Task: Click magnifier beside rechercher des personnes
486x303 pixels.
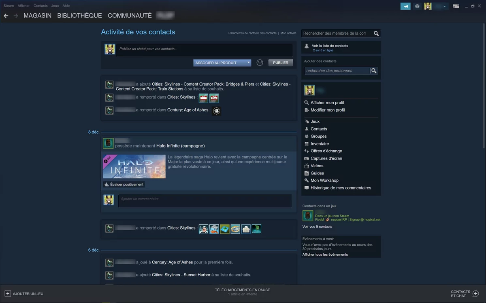Action: coord(374,71)
